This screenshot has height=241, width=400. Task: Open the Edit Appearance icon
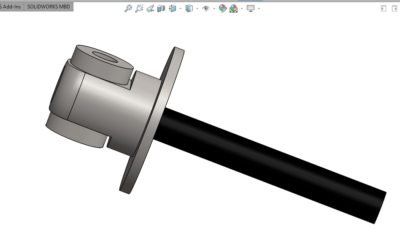click(x=223, y=8)
